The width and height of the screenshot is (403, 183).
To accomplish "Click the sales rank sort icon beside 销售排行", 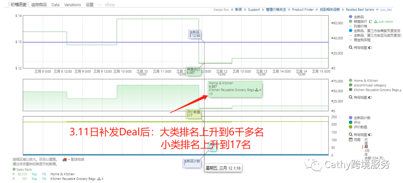I will (370, 22).
